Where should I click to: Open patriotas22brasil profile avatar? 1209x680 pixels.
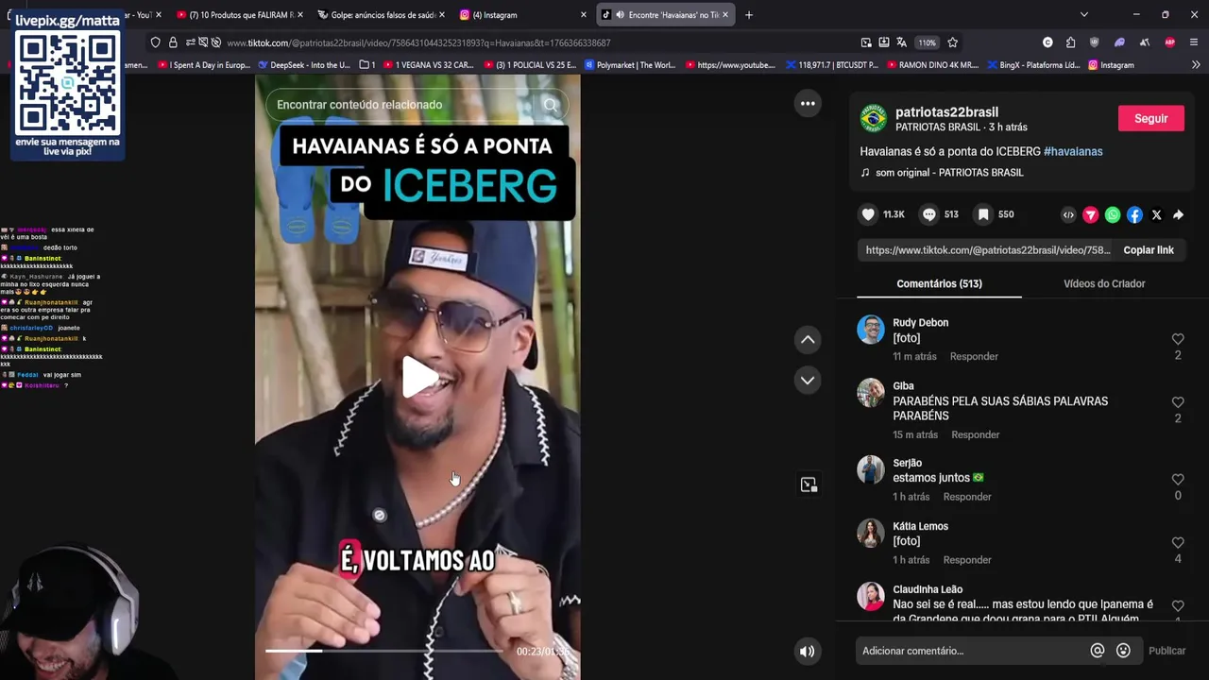click(873, 118)
